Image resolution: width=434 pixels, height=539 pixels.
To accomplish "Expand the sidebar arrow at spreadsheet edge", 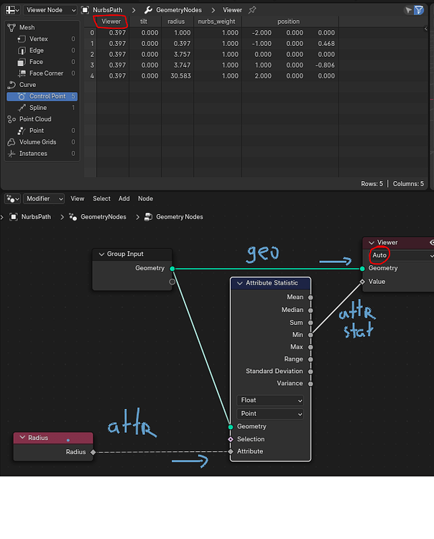I will click(426, 29).
